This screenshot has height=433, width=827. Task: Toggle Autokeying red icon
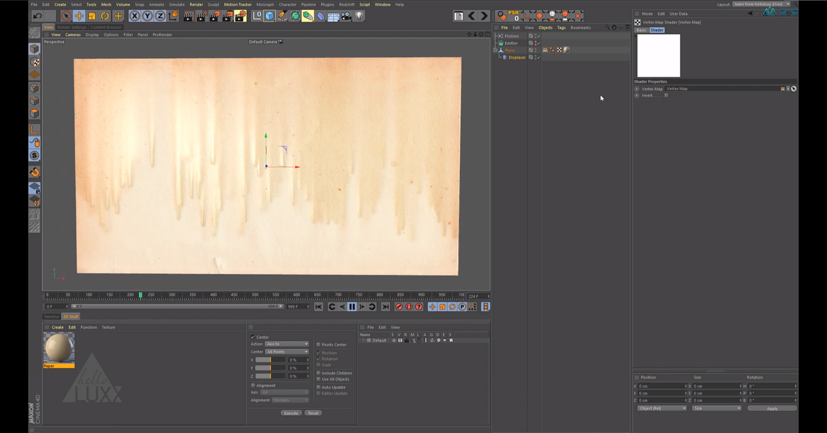(x=409, y=307)
